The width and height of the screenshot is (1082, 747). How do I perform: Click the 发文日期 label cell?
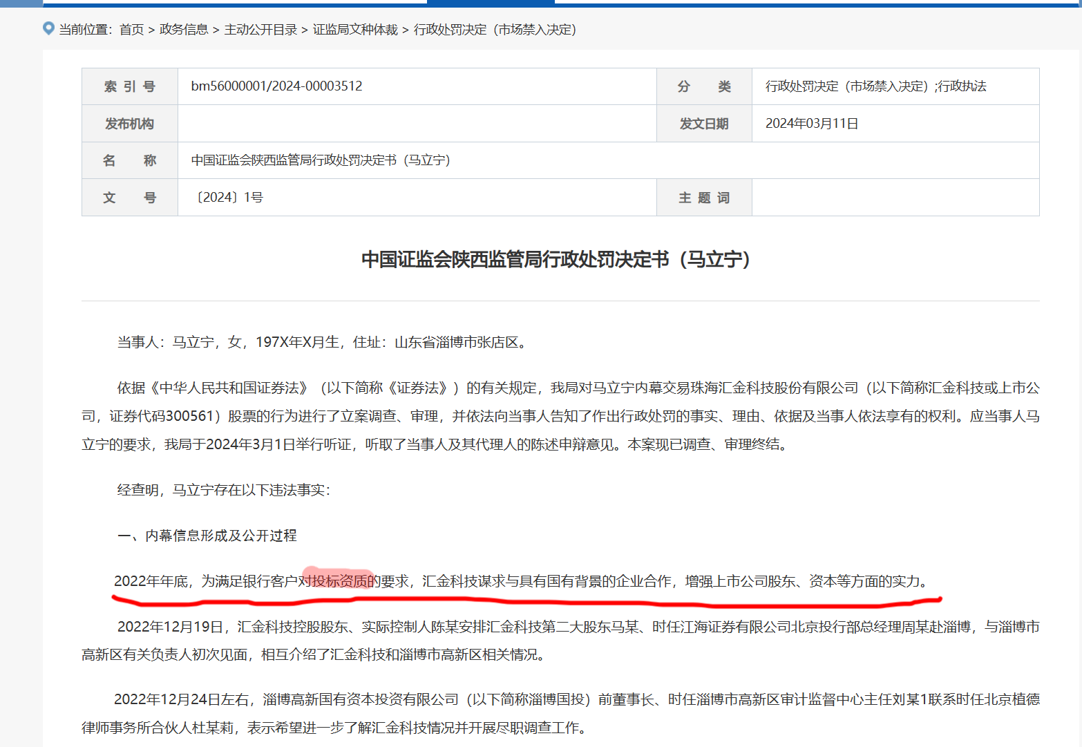[704, 124]
